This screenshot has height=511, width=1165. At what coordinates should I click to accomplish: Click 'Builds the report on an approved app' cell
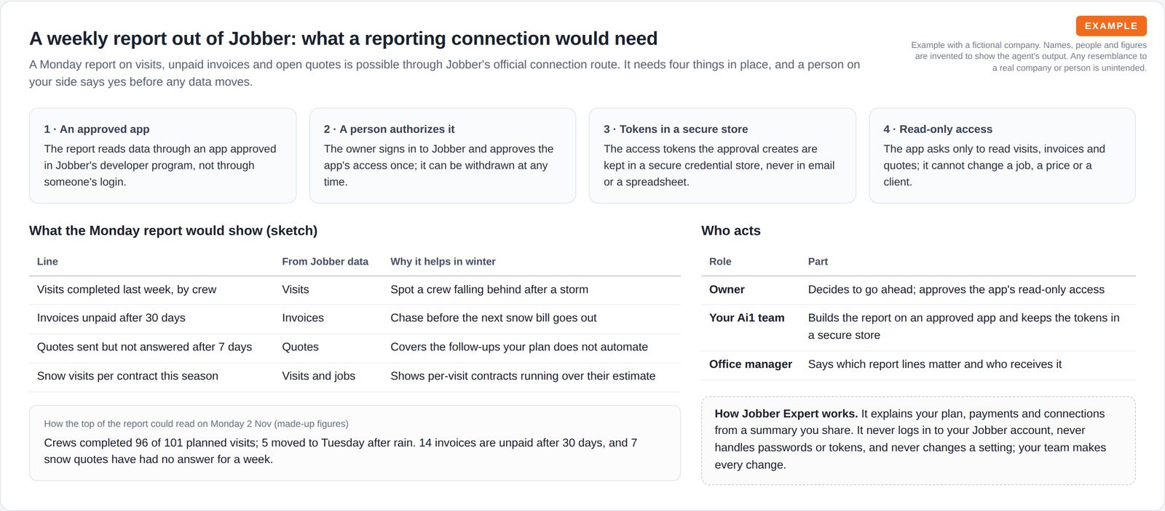[x=964, y=326]
